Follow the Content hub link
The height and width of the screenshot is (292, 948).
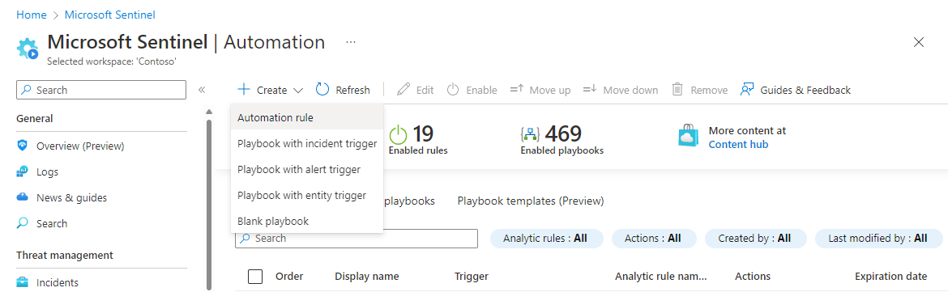[x=738, y=144]
